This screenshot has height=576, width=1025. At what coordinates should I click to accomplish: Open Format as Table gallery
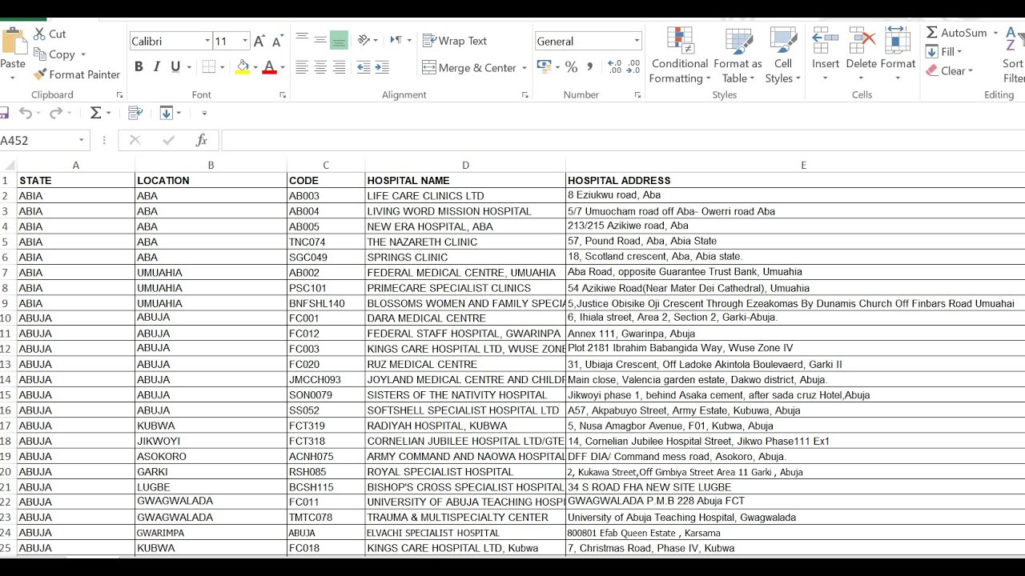[x=738, y=55]
